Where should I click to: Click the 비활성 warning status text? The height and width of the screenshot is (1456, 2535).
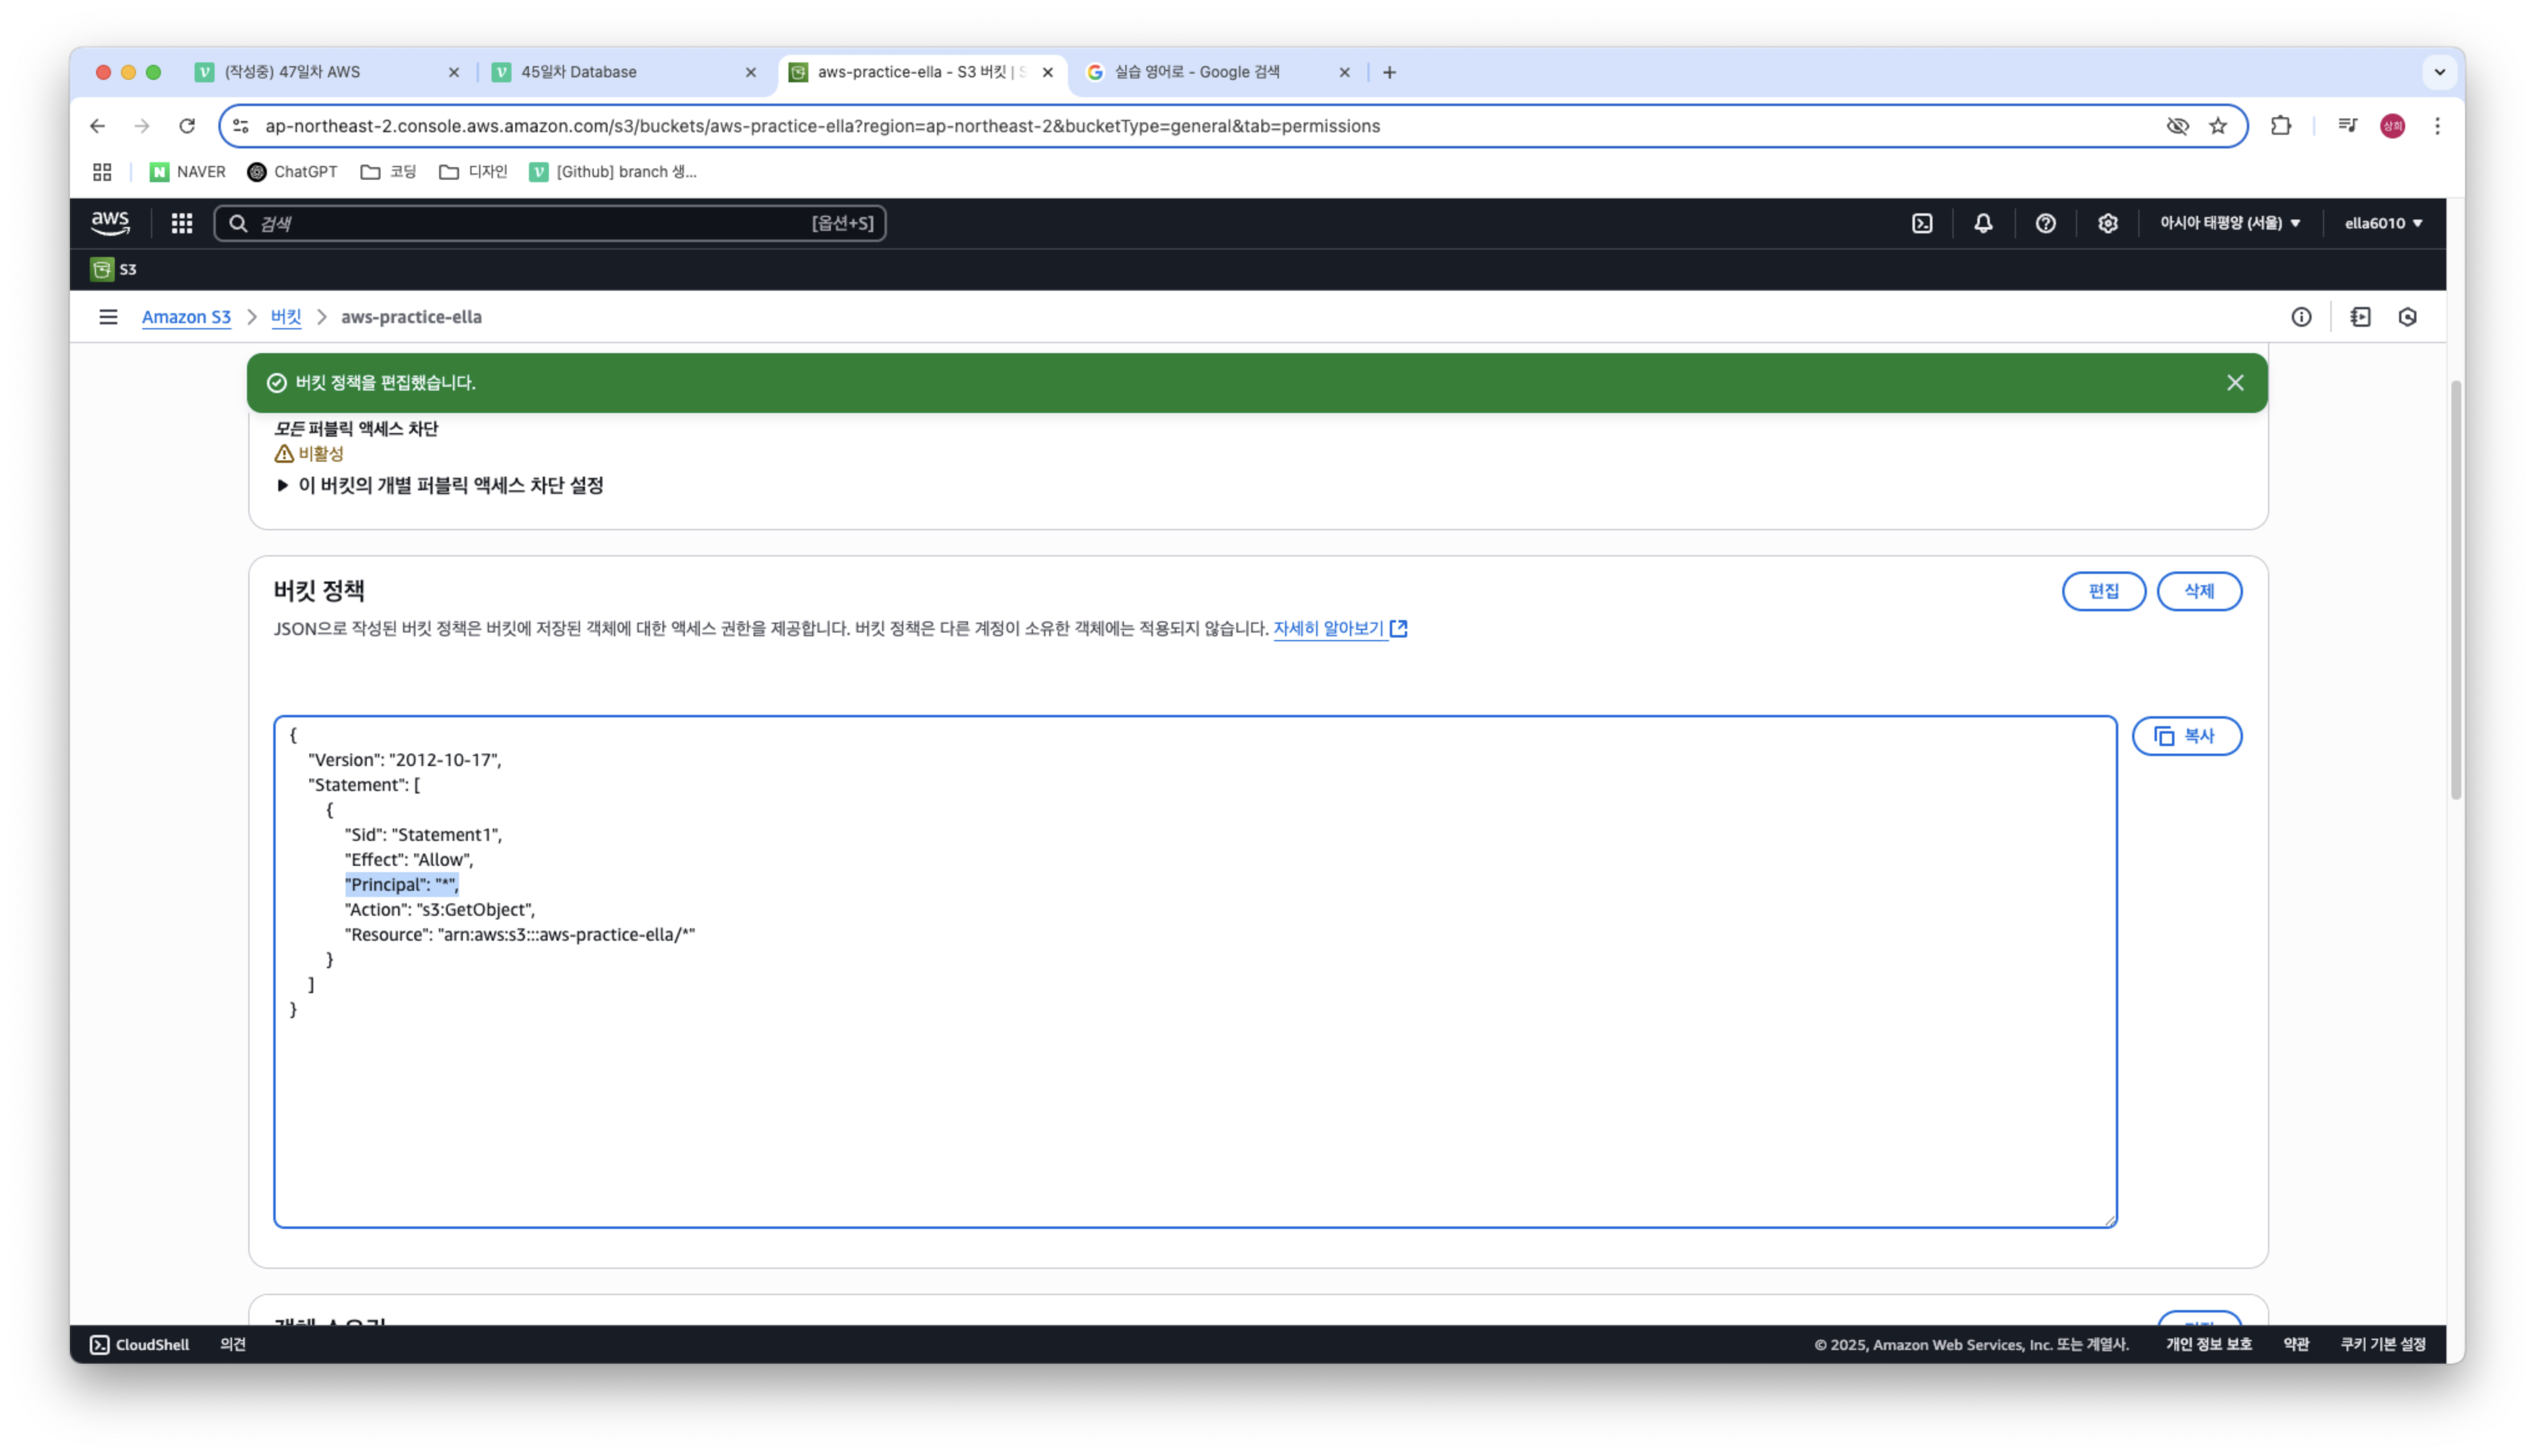pos(320,454)
